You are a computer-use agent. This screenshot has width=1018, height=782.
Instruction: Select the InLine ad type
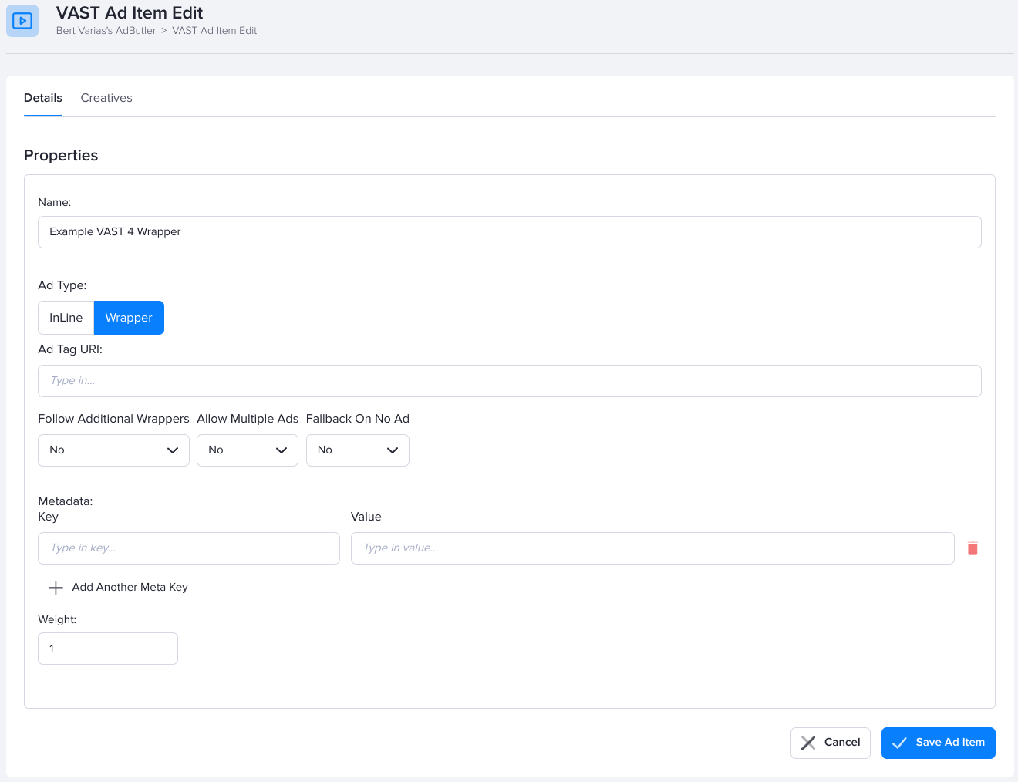click(66, 318)
